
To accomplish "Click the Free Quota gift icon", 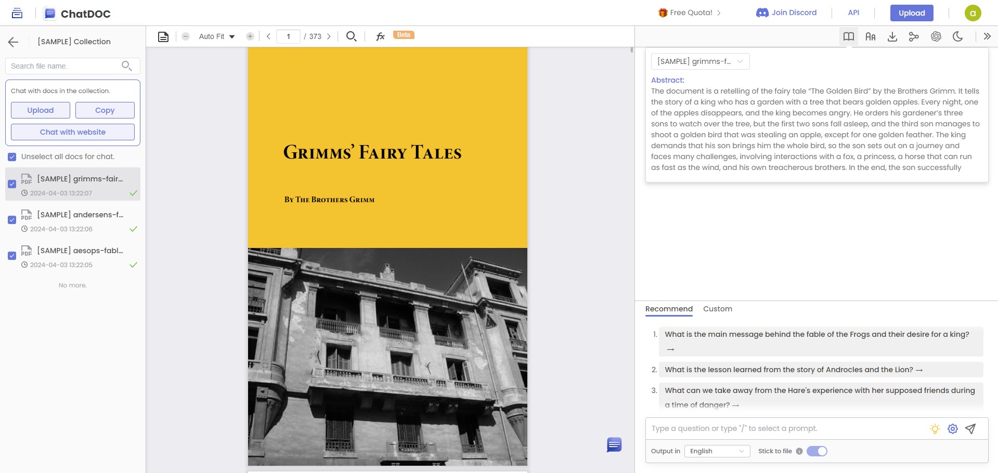I will tap(663, 13).
